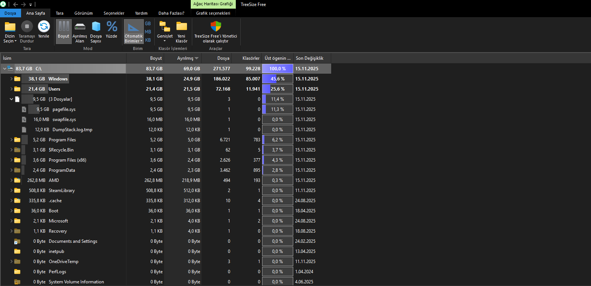
Task: Click the 25,6 % bar for Users
Action: pyautogui.click(x=277, y=89)
